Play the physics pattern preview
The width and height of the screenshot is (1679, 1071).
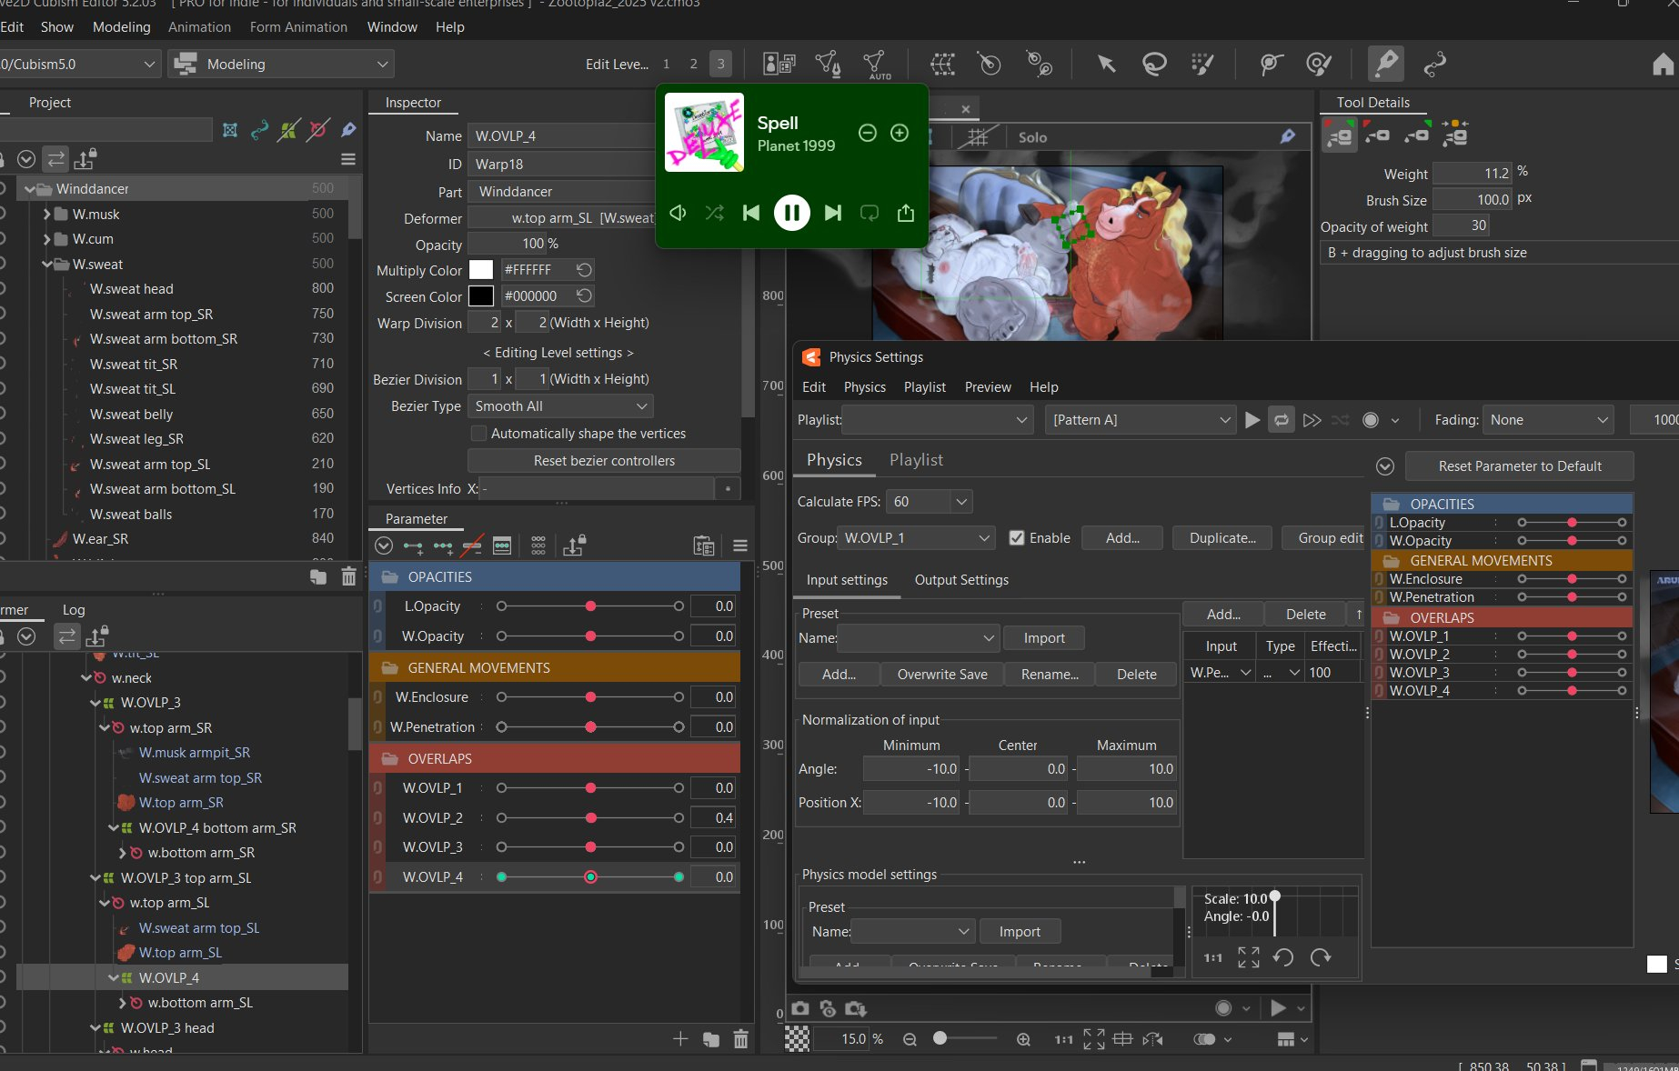(x=1252, y=420)
